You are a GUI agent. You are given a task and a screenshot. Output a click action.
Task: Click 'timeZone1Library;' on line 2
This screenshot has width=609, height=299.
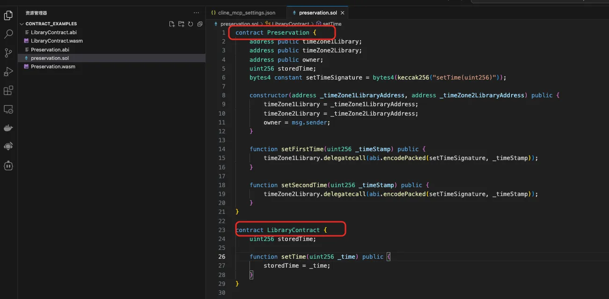pyautogui.click(x=332, y=42)
